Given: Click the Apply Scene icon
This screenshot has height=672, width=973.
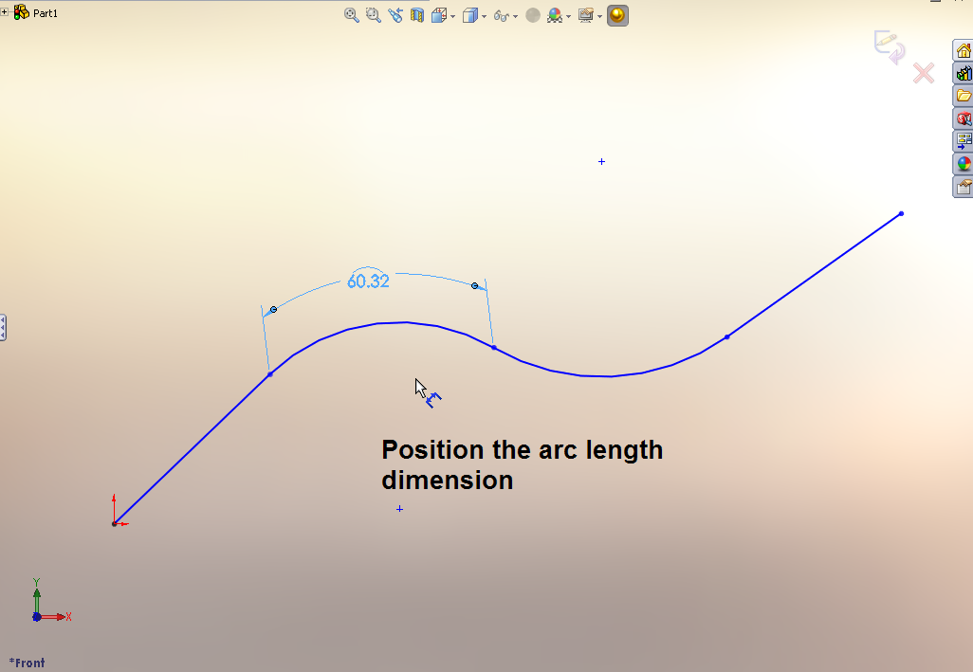Looking at the screenshot, I should tap(555, 15).
